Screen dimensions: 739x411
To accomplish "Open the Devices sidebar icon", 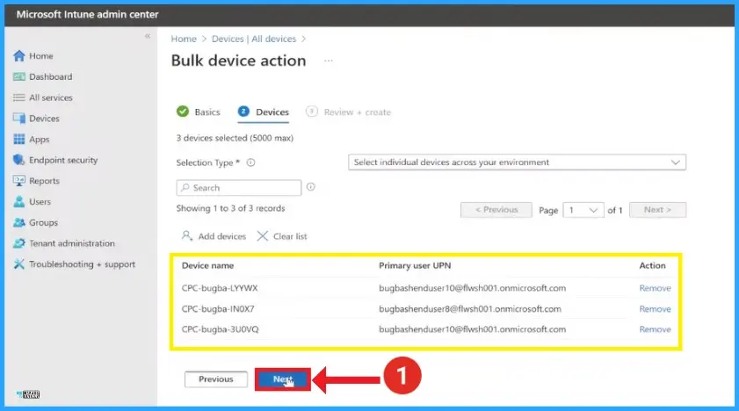I will [18, 119].
